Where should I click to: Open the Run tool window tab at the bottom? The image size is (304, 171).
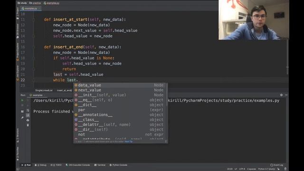(x=26, y=165)
